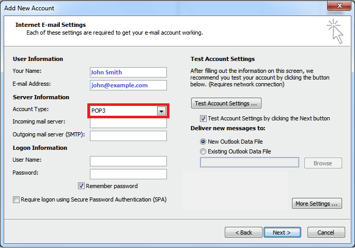355x248 pixels.
Task: Click the Incoming mail server field
Action: point(128,123)
